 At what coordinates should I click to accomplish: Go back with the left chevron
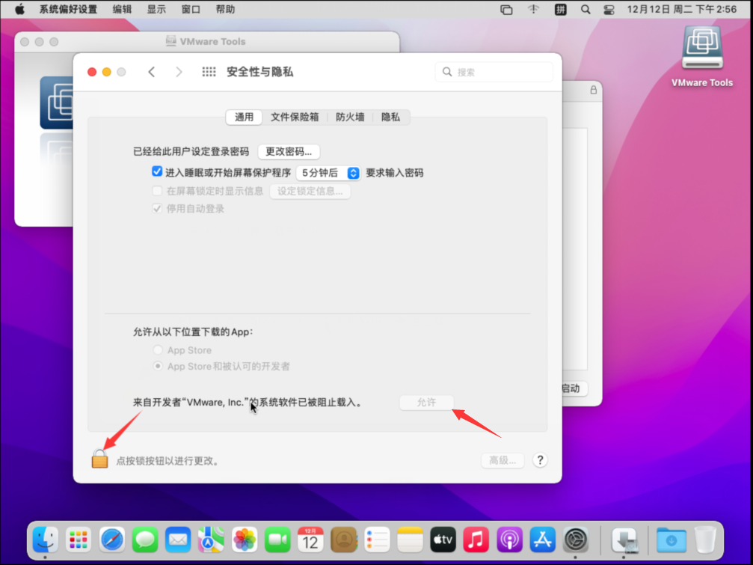pyautogui.click(x=152, y=72)
